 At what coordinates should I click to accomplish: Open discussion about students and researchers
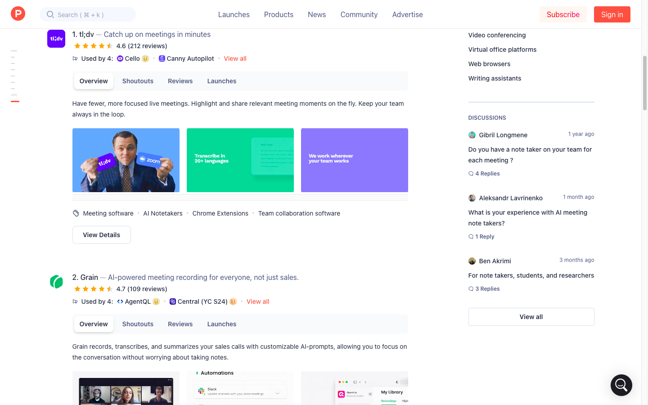pyautogui.click(x=531, y=275)
